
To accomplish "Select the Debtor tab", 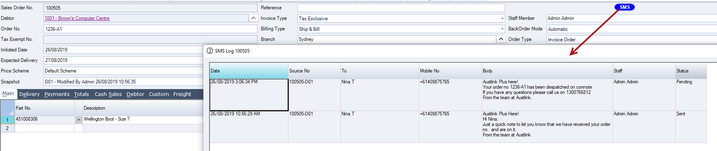I will [x=135, y=94].
